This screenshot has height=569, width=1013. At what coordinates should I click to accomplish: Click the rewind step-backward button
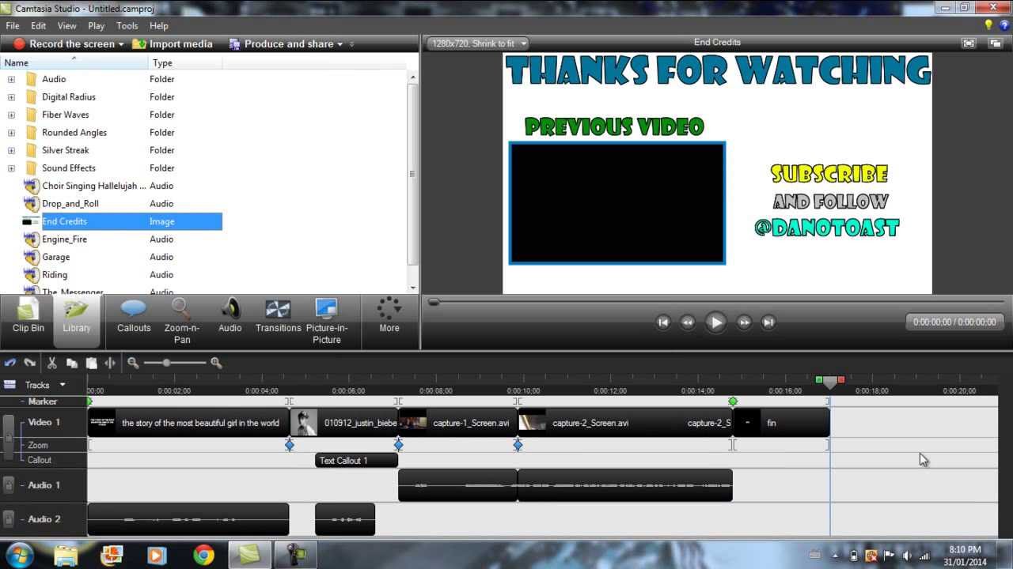pyautogui.click(x=688, y=322)
